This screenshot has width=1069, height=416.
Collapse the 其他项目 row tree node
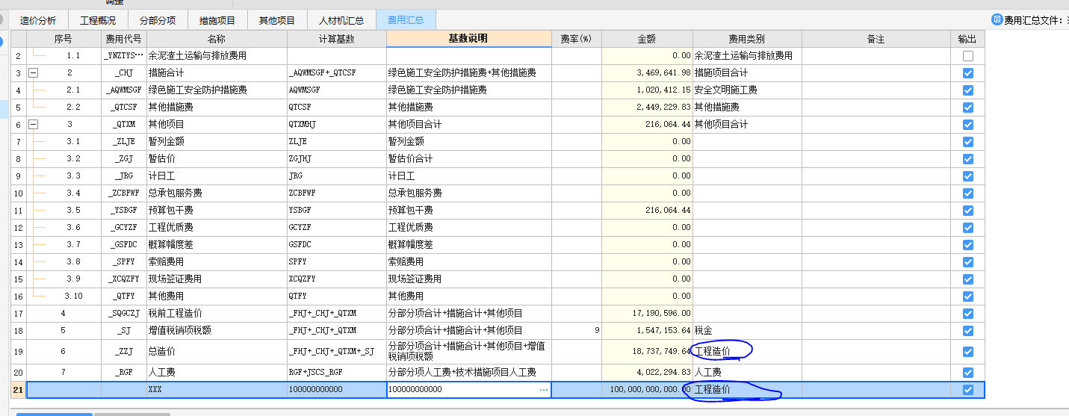(33, 125)
